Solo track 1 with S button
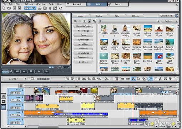This screenshot has width=182, height=129. pyautogui.click(x=16, y=93)
